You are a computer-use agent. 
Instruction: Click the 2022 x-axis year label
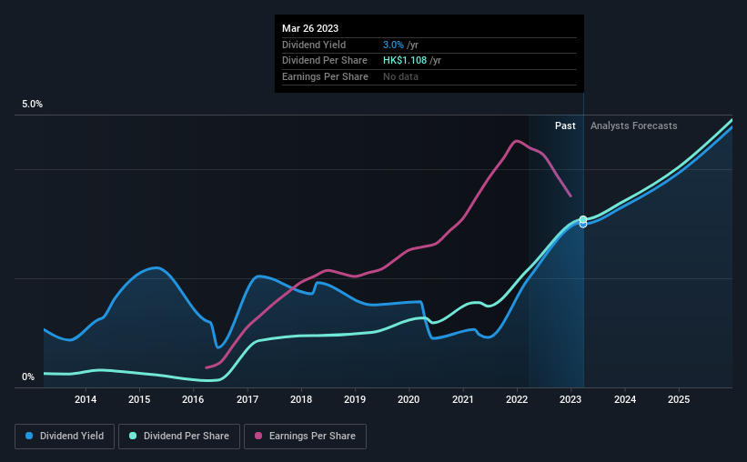[x=517, y=399]
